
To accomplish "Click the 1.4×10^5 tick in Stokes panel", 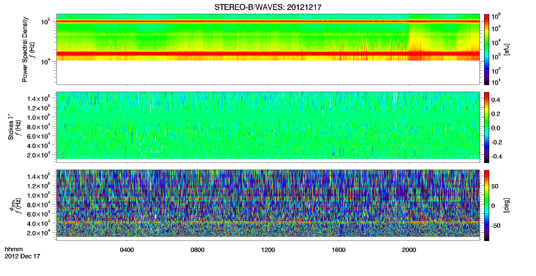I will pyautogui.click(x=38, y=98).
